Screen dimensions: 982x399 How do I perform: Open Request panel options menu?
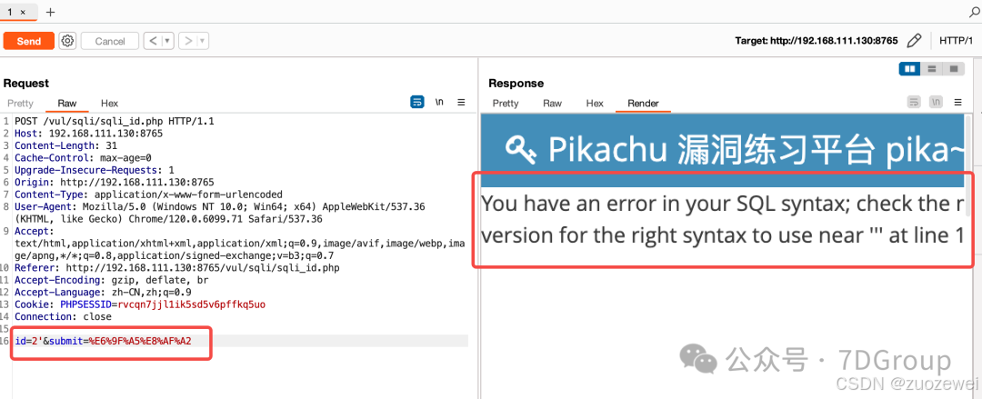(461, 102)
